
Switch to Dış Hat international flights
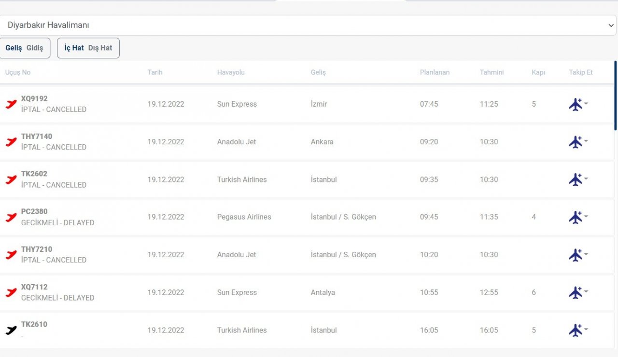(x=100, y=48)
